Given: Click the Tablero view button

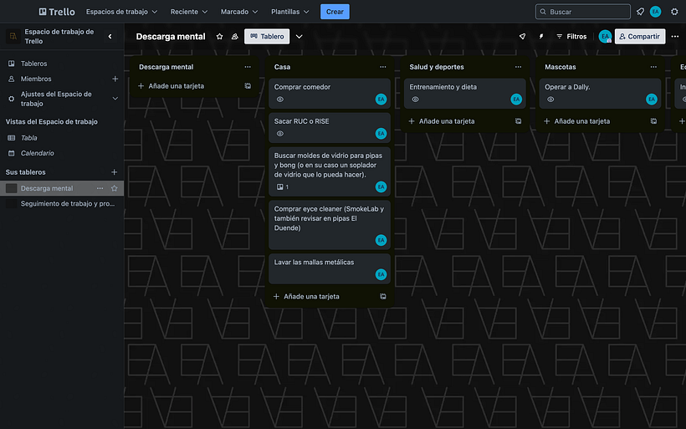Looking at the screenshot, I should pos(267,37).
